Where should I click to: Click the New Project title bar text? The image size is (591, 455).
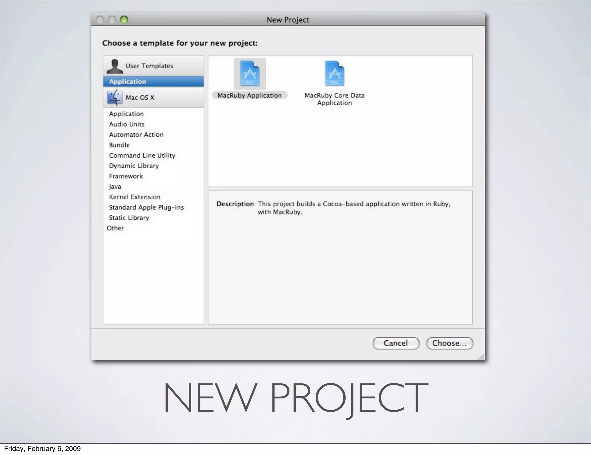tap(288, 20)
